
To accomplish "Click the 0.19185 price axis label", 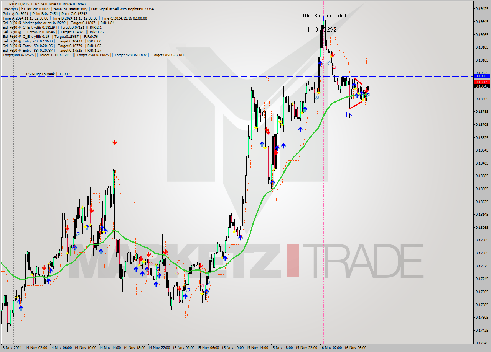I will pyautogui.click(x=482, y=47).
